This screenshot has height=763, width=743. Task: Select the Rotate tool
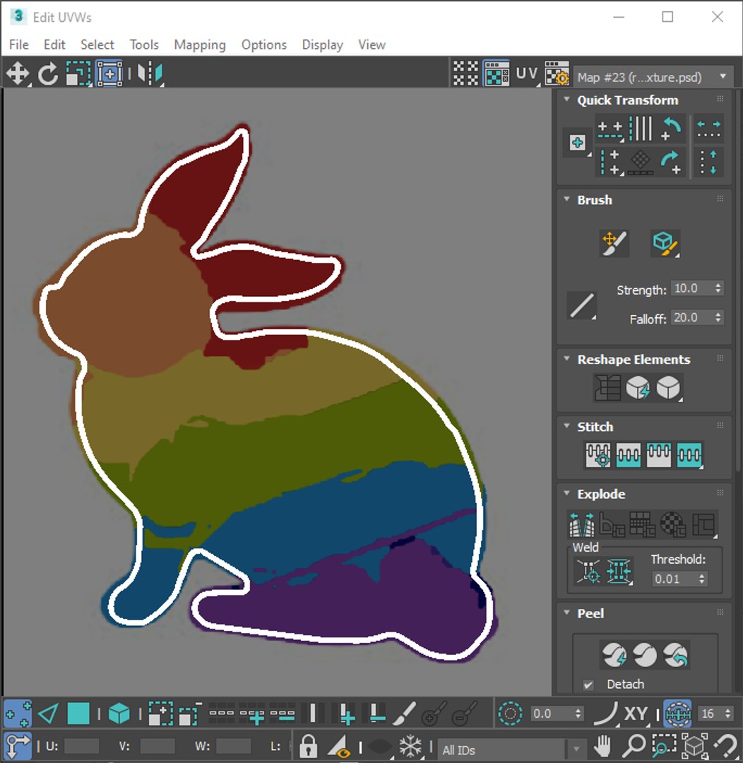click(48, 74)
